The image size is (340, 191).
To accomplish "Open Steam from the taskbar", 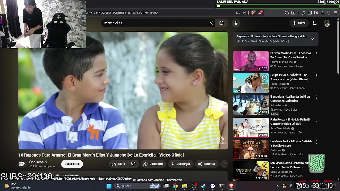I will pyautogui.click(x=203, y=186).
